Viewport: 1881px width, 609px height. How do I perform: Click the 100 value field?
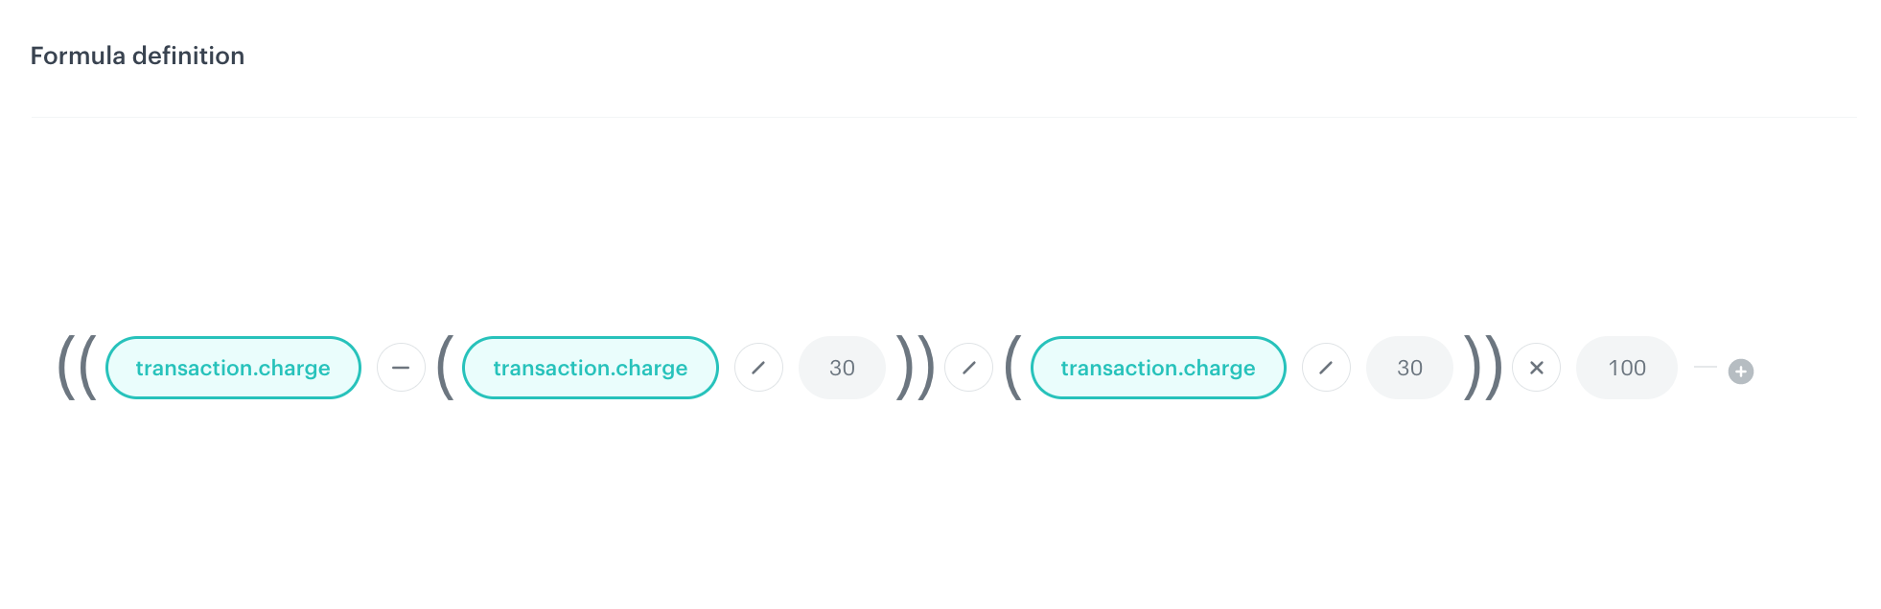click(1626, 367)
